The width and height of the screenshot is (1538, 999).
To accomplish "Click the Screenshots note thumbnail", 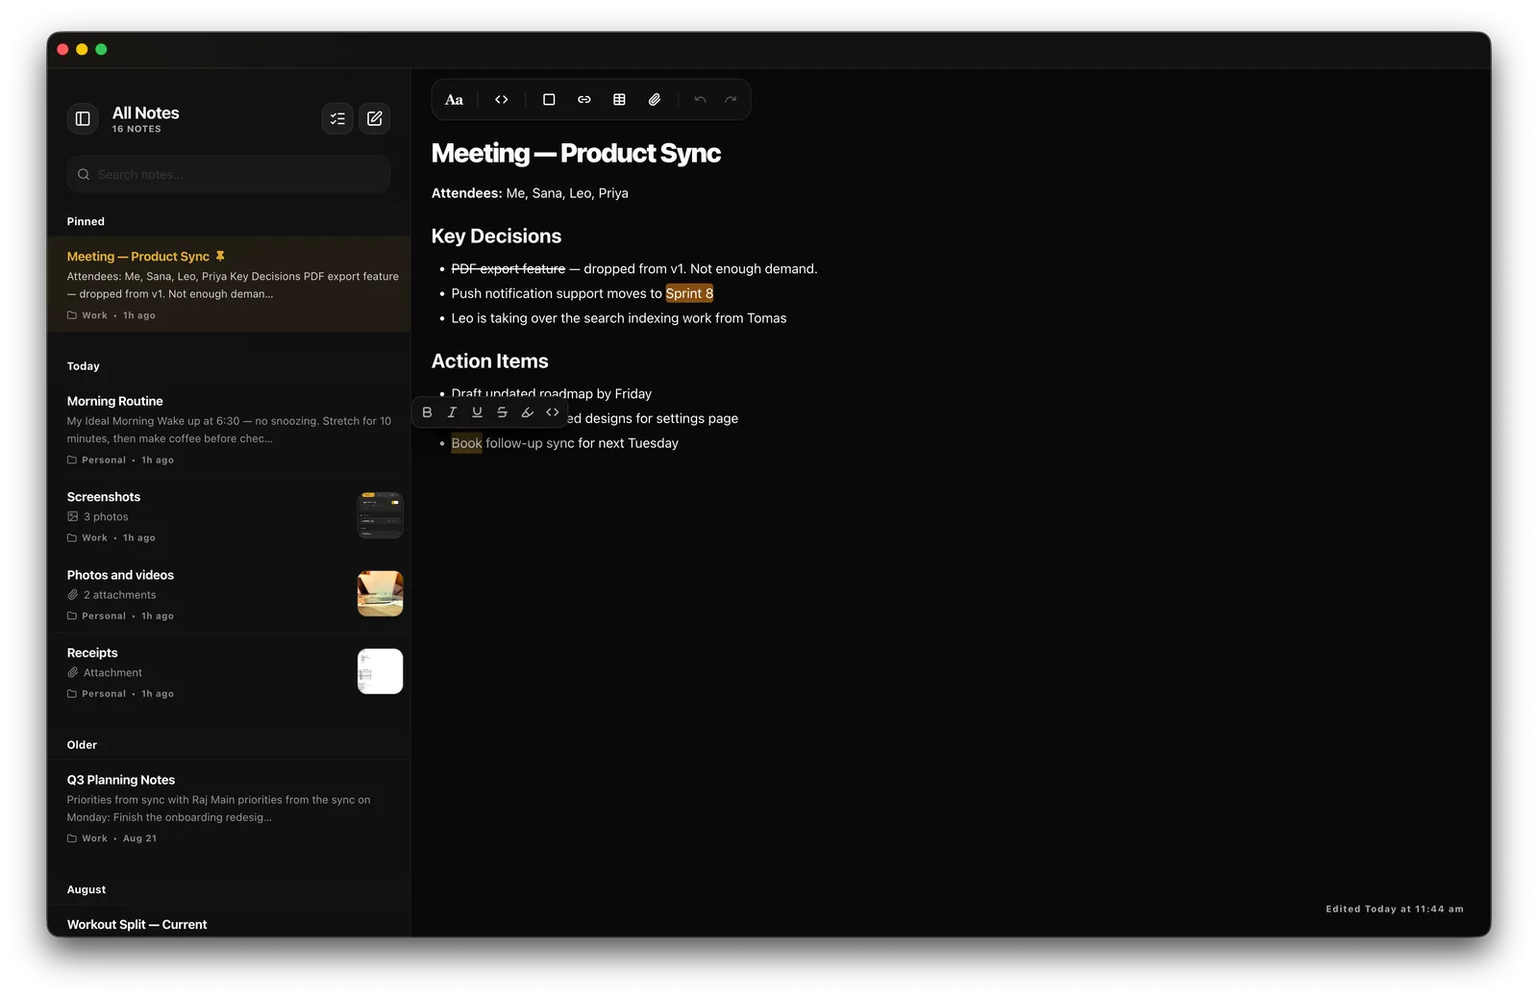I will coord(380,515).
